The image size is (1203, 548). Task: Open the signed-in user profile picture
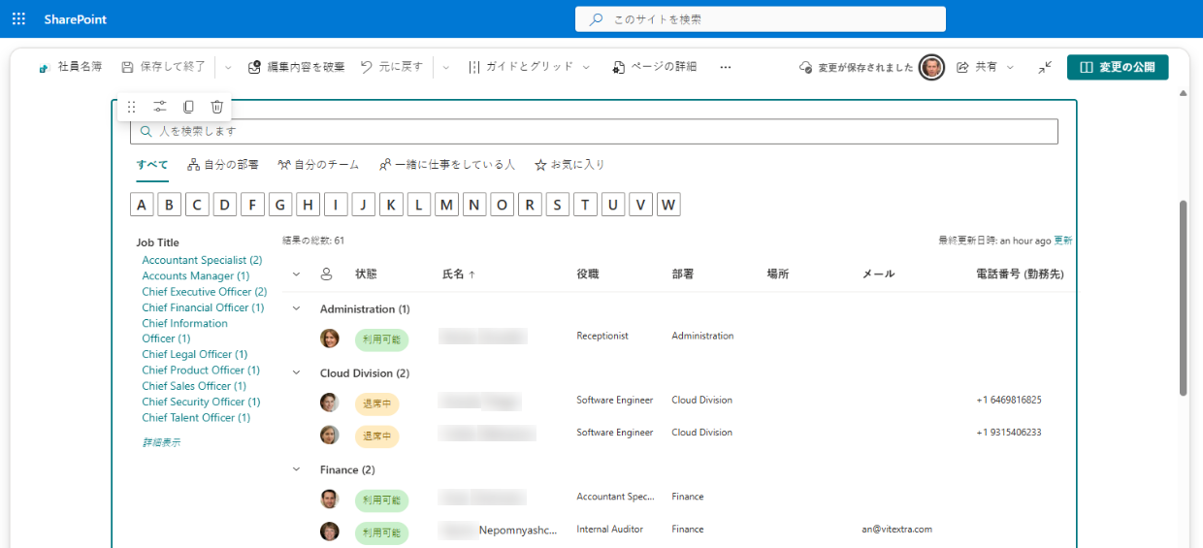point(931,67)
